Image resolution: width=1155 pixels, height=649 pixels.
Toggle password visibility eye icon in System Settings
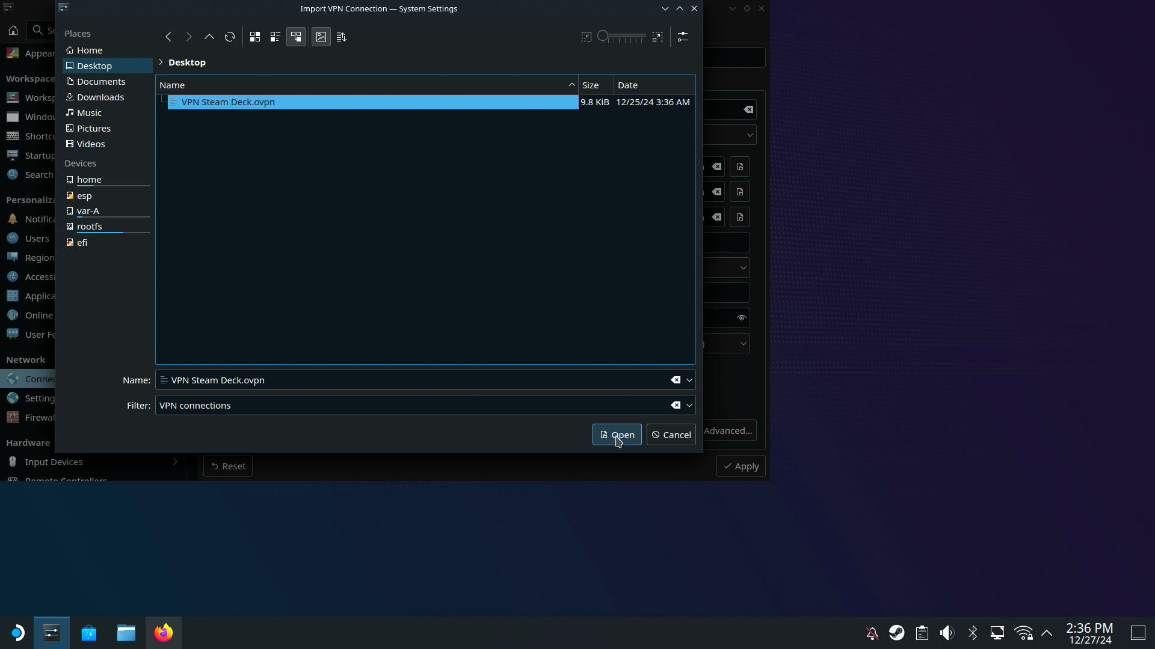coord(741,318)
